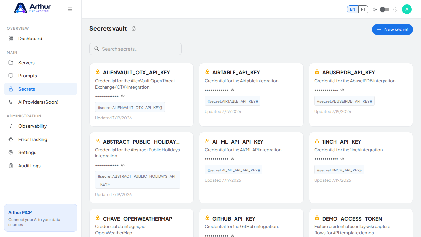Show AI_ML_API_API_KEY secret value
This screenshot has width=421, height=237.
click(233, 159)
